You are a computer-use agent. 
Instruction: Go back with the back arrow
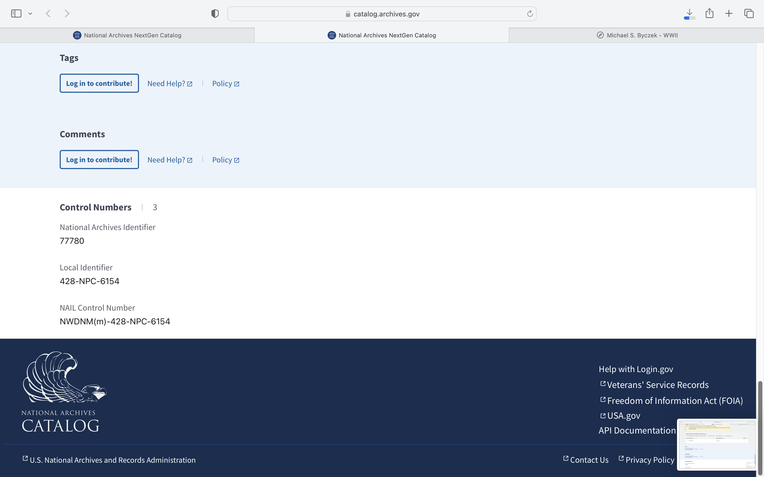pyautogui.click(x=48, y=14)
